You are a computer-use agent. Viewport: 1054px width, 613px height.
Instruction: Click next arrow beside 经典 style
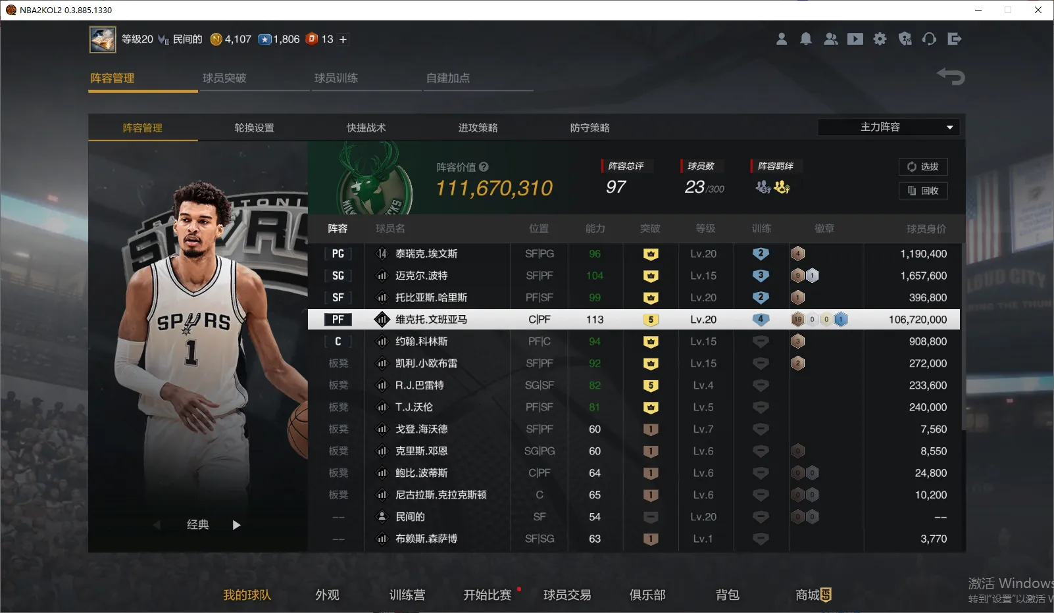[x=237, y=525]
